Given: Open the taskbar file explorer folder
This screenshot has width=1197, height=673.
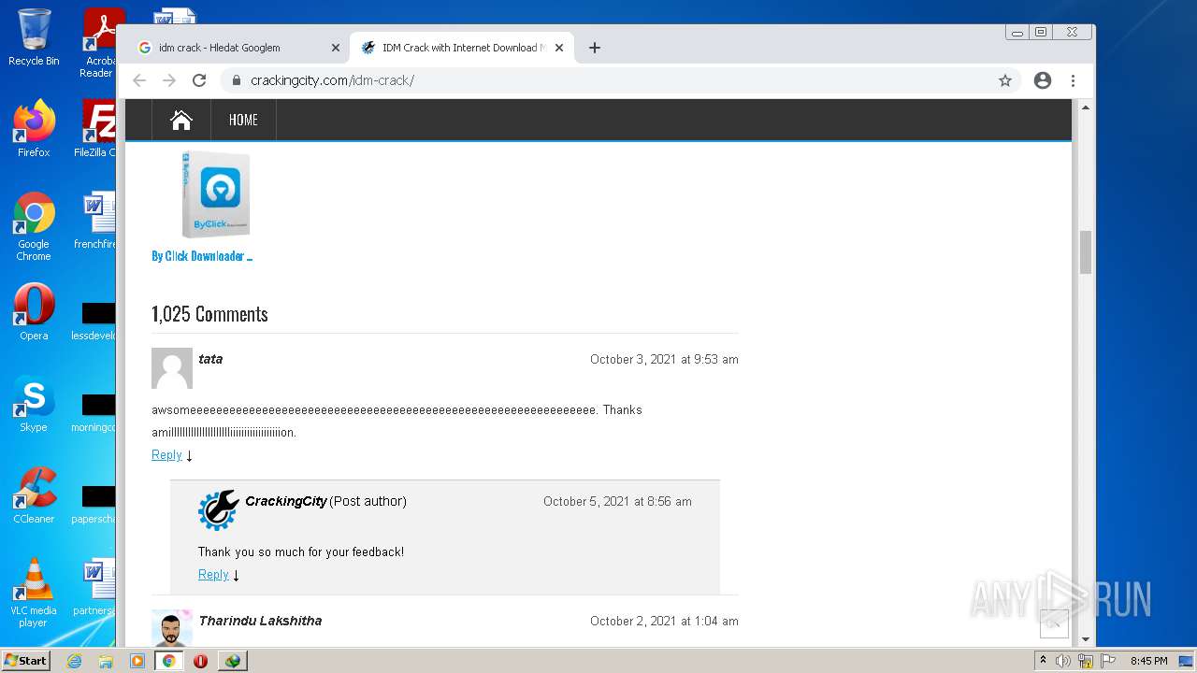Looking at the screenshot, I should point(106,661).
